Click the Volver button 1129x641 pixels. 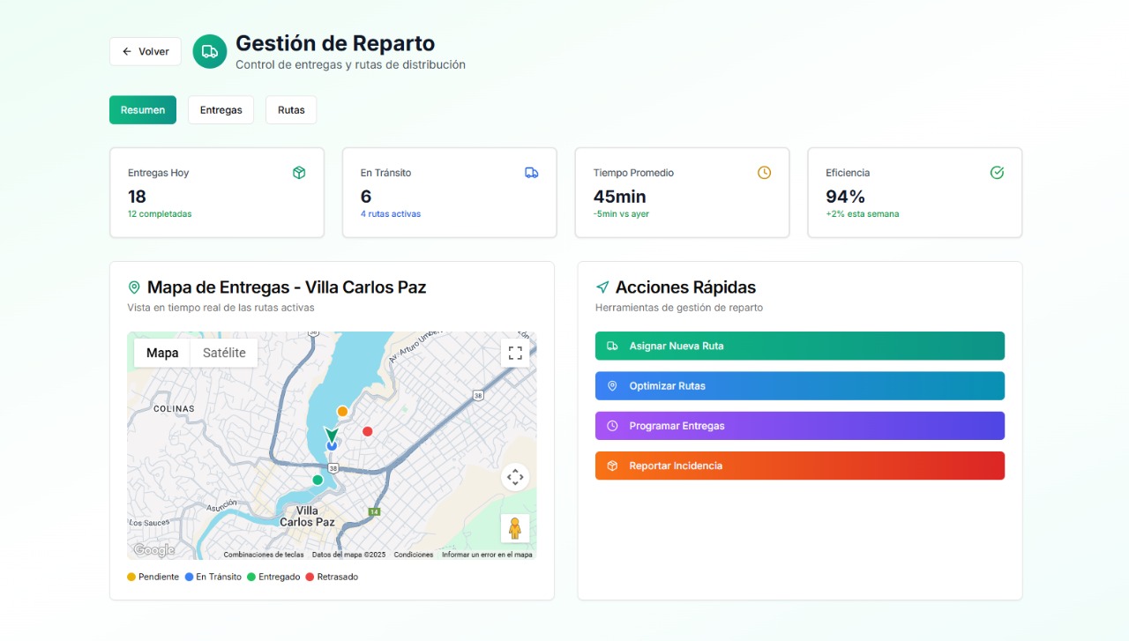click(145, 51)
